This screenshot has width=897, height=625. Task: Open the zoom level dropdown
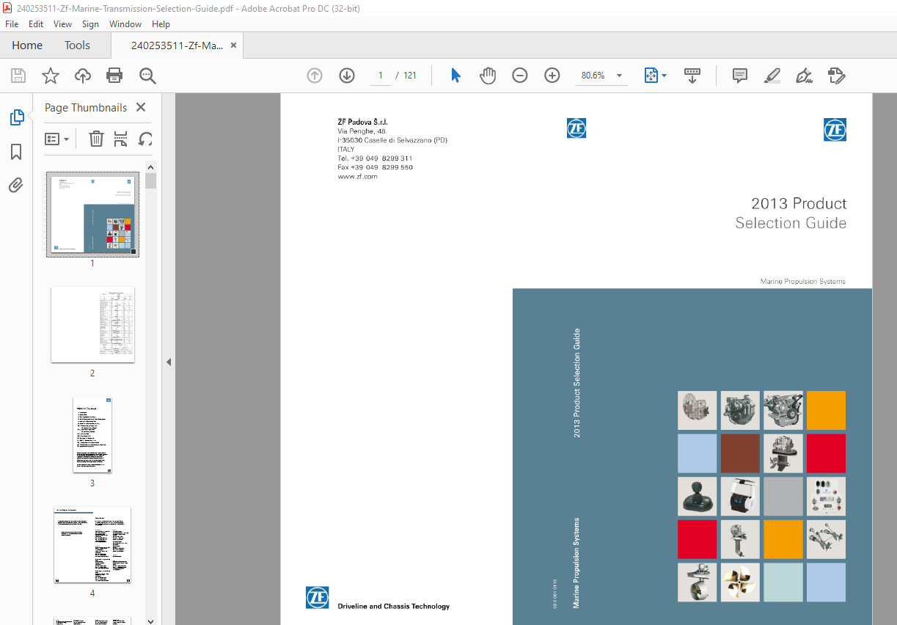(619, 76)
